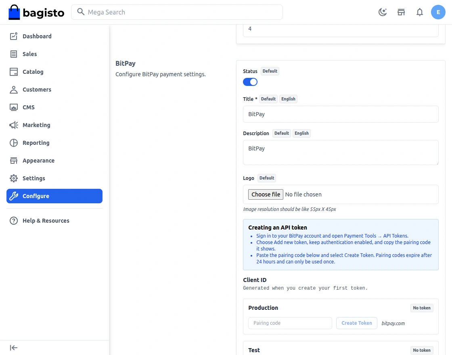The height and width of the screenshot is (355, 452).
Task: Open Help & Resources link
Action: coord(54,221)
